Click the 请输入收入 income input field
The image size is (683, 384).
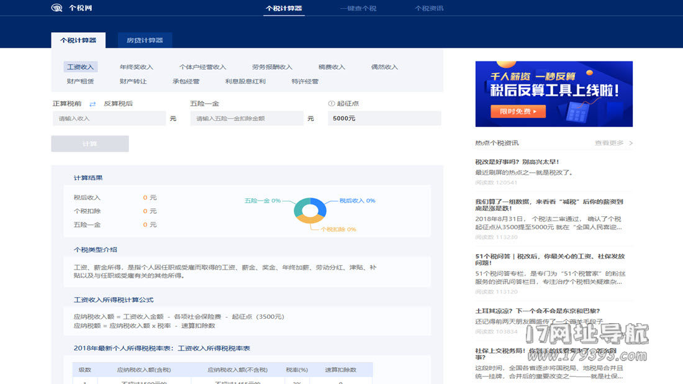109,119
